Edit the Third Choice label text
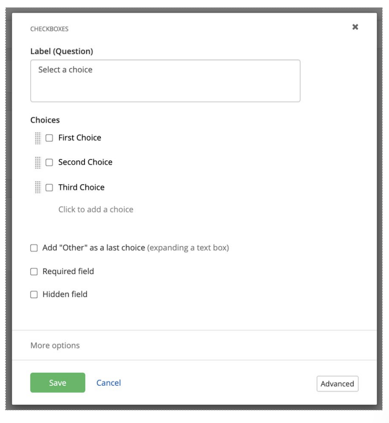This screenshot has height=423, width=389. pyautogui.click(x=81, y=187)
